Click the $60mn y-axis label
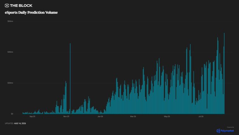 click(10, 21)
